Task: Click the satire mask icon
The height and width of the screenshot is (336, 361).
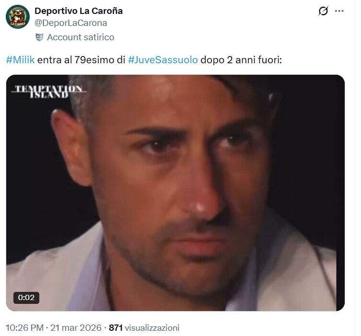Action: click(x=39, y=37)
